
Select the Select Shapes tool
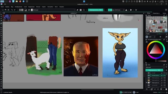click(x=1, y=15)
